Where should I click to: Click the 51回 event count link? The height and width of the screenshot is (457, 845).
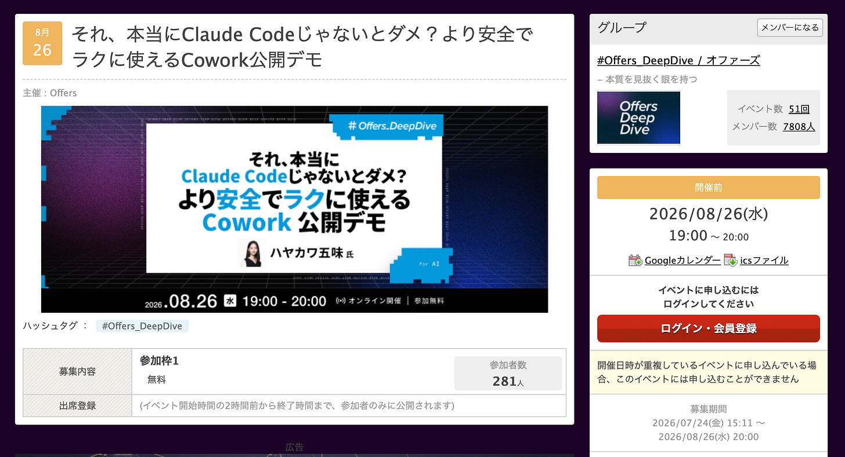[799, 109]
